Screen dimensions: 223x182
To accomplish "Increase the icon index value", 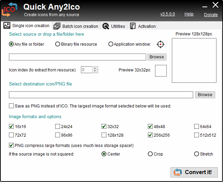I will pos(95,68).
